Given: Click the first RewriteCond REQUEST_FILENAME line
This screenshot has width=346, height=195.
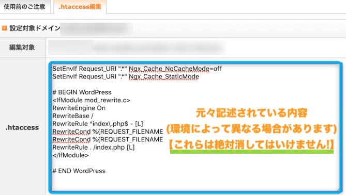Looking at the screenshot, I should [108, 132].
